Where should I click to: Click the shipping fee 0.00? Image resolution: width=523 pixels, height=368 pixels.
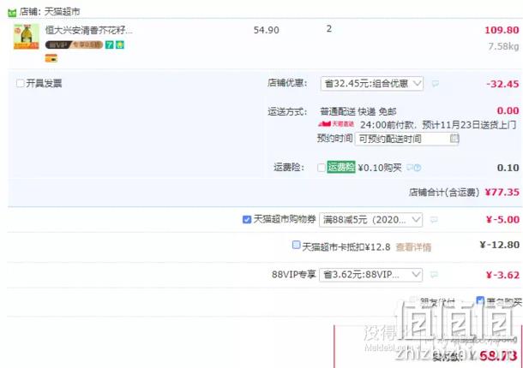[508, 110]
